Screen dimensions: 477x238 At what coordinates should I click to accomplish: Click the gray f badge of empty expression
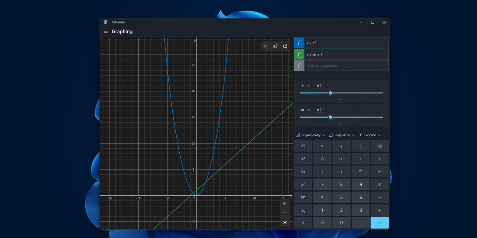tap(299, 66)
